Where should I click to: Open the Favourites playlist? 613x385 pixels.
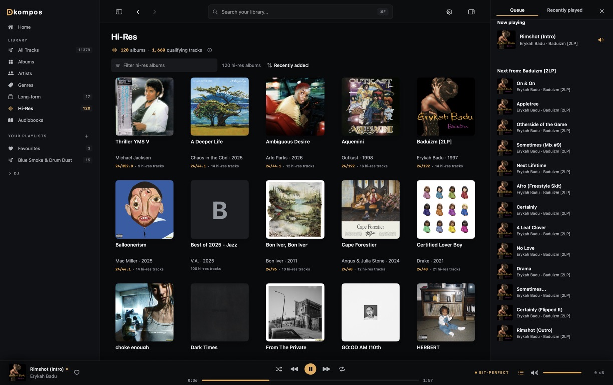pyautogui.click(x=50, y=149)
